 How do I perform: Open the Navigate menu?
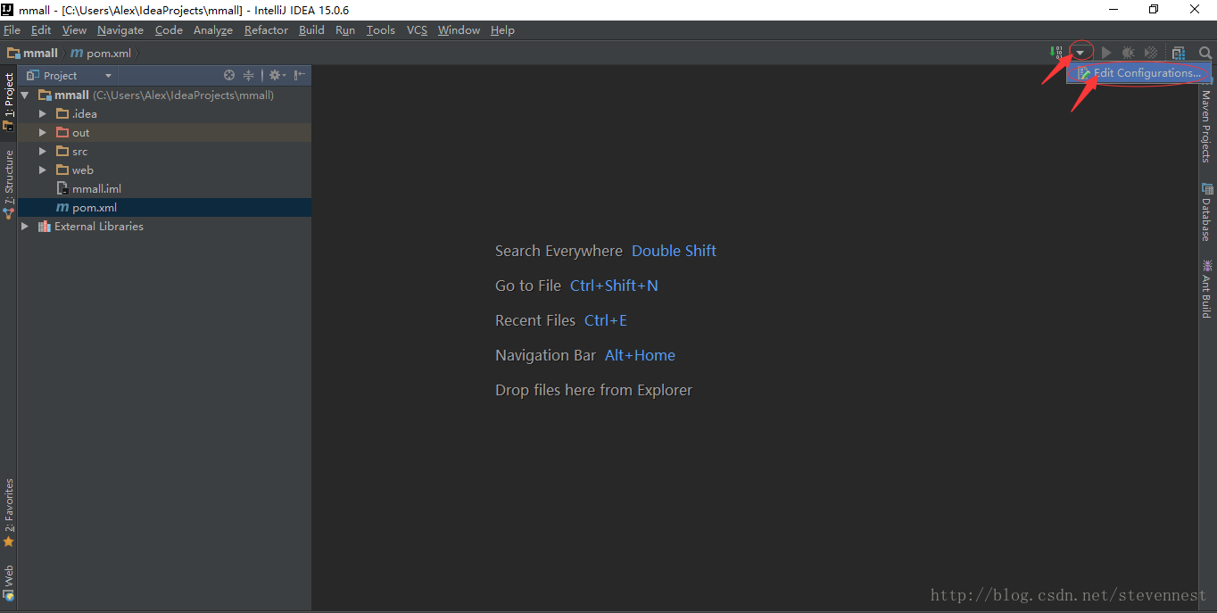[120, 30]
